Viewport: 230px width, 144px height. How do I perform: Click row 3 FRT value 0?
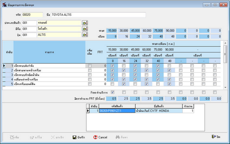[105, 75]
